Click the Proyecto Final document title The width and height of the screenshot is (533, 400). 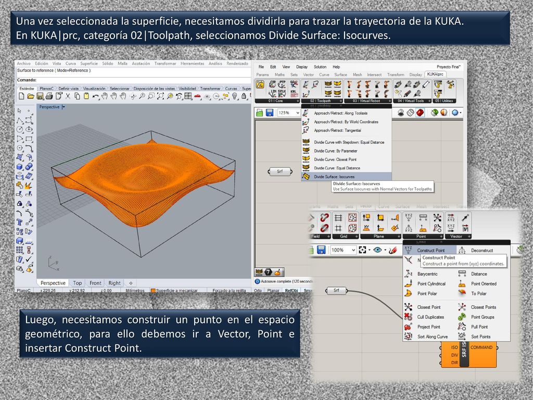coord(449,67)
